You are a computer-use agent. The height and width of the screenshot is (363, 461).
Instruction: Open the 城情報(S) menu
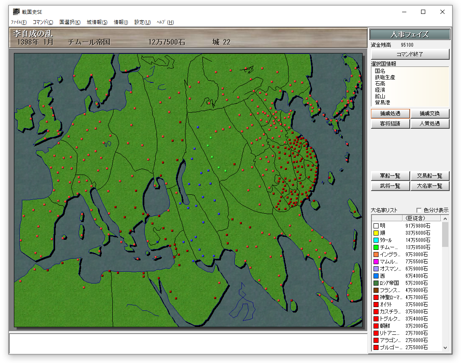[97, 22]
